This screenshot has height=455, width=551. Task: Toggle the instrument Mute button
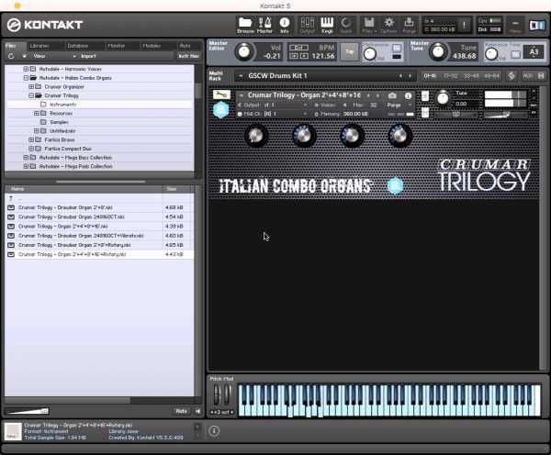click(425, 113)
